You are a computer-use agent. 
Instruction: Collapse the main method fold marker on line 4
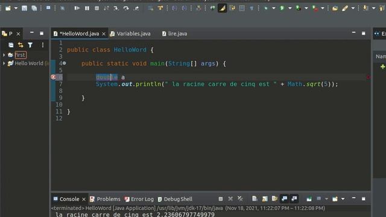pyautogui.click(x=65, y=63)
